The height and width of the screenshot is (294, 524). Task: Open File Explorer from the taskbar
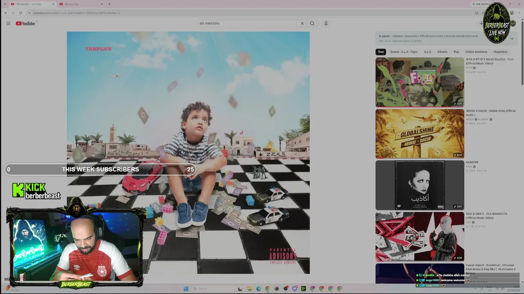pos(249,289)
